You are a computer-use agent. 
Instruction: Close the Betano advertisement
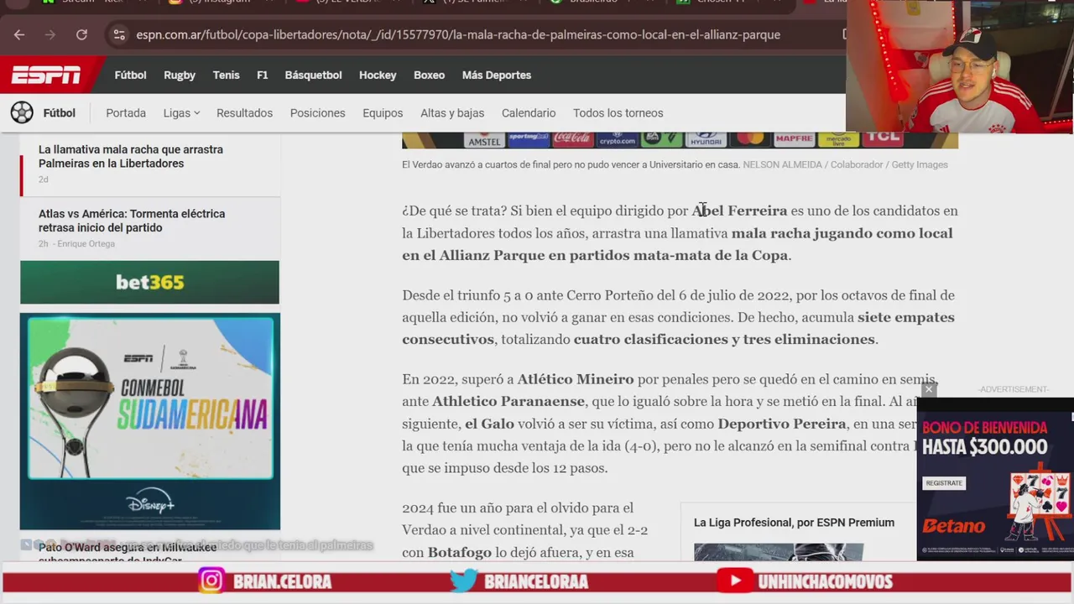(x=928, y=389)
